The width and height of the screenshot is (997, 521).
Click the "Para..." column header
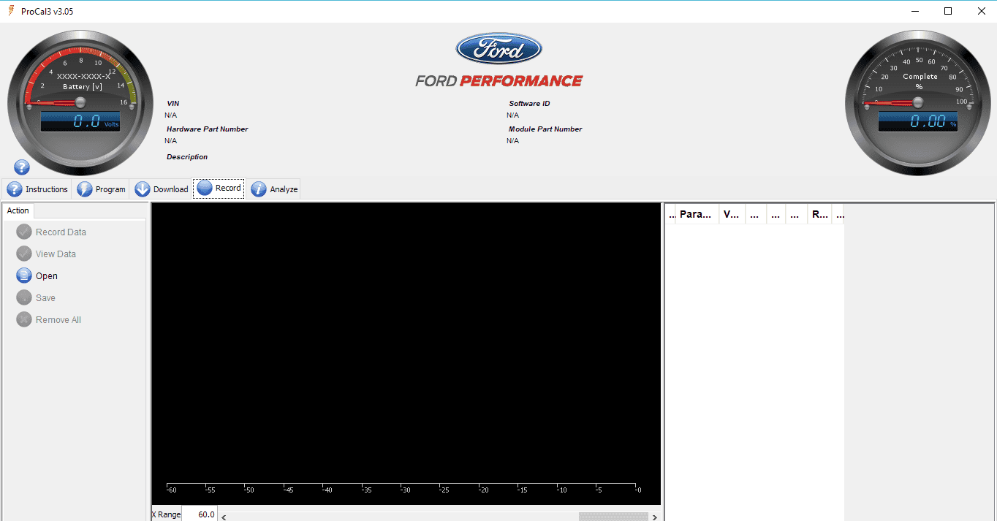point(697,214)
